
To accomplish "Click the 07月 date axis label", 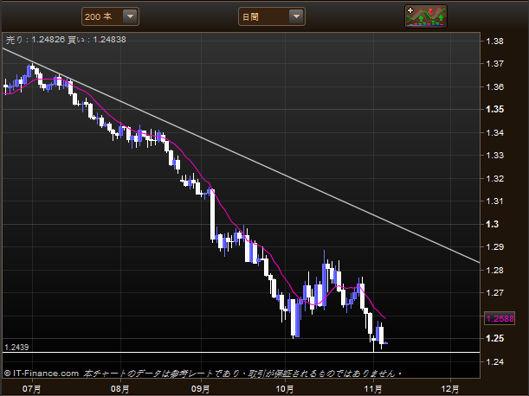I will [x=32, y=389].
